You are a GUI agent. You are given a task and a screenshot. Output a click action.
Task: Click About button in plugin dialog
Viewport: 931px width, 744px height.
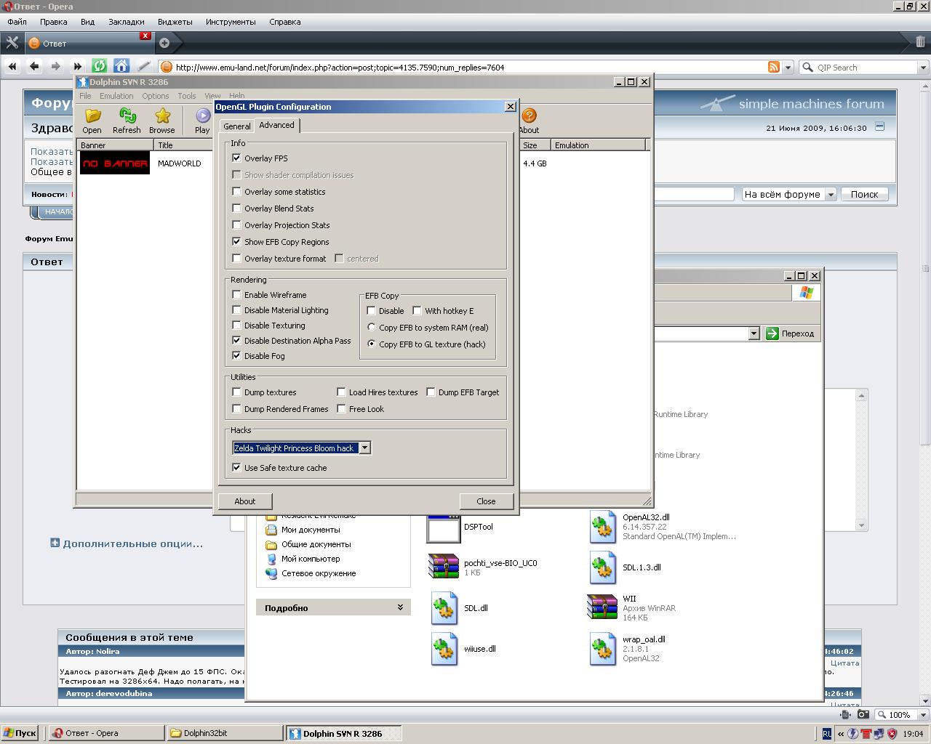click(245, 501)
